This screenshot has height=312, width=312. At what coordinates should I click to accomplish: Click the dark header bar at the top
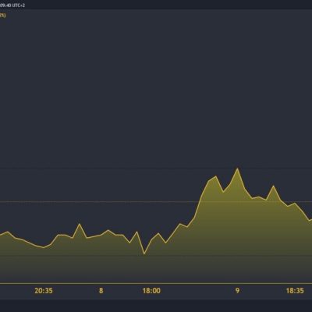tap(156, 5)
